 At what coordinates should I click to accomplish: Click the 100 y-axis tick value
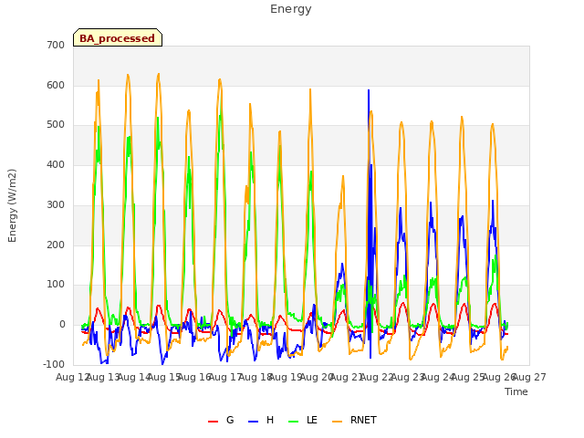click(x=56, y=285)
